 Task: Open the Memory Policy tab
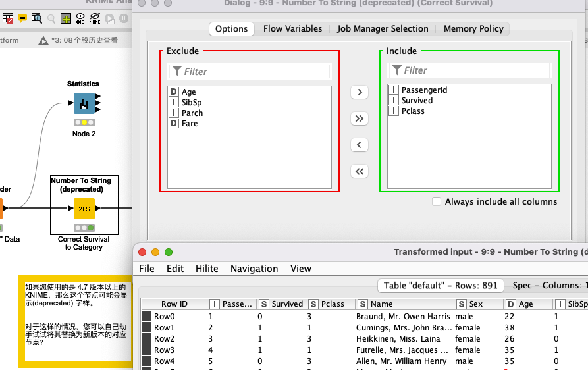coord(473,29)
